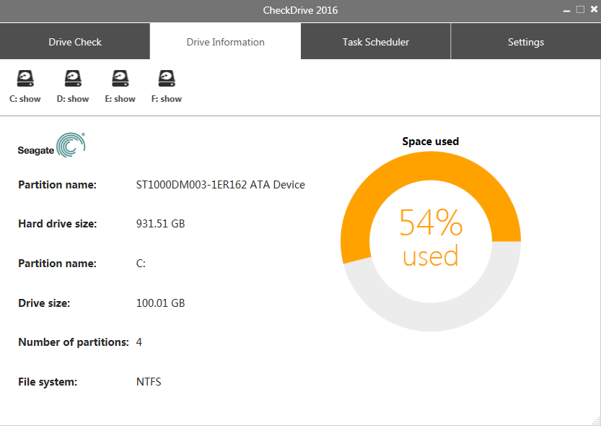The image size is (601, 426).
Task: Maximize the CheckDrive 2016 window
Action: (x=580, y=9)
